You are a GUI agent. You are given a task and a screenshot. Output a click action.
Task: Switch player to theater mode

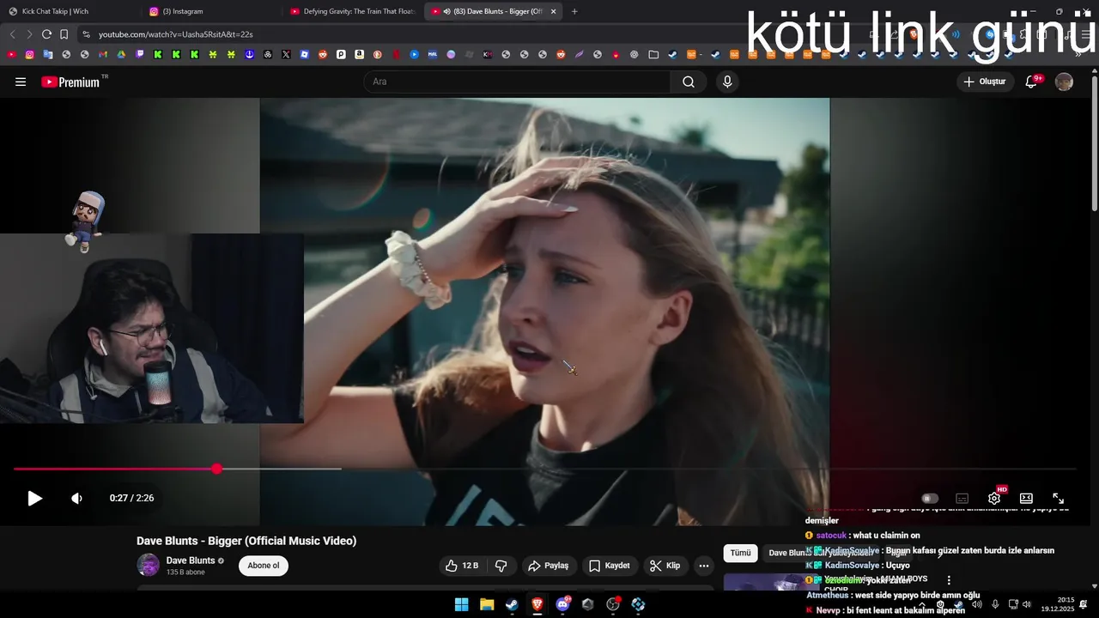coord(1026,498)
